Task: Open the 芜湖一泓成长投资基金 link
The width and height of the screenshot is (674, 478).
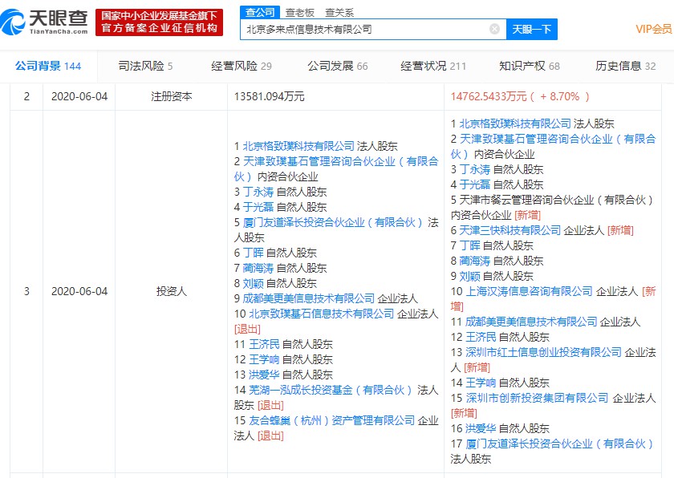Action: tap(330, 390)
